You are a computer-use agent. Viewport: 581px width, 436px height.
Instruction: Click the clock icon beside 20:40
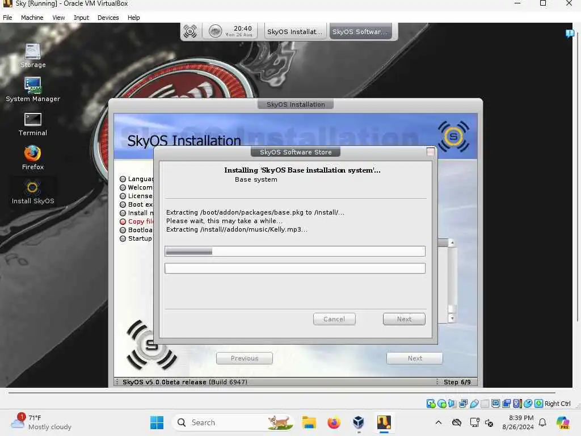coord(215,31)
